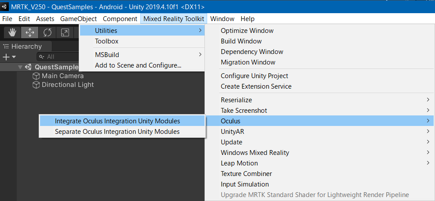Image resolution: width=435 pixels, height=201 pixels.
Task: Select Directional Light in the hierarchy
Action: 68,85
